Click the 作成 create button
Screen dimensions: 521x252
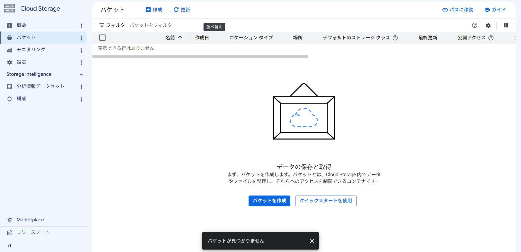pyautogui.click(x=154, y=10)
